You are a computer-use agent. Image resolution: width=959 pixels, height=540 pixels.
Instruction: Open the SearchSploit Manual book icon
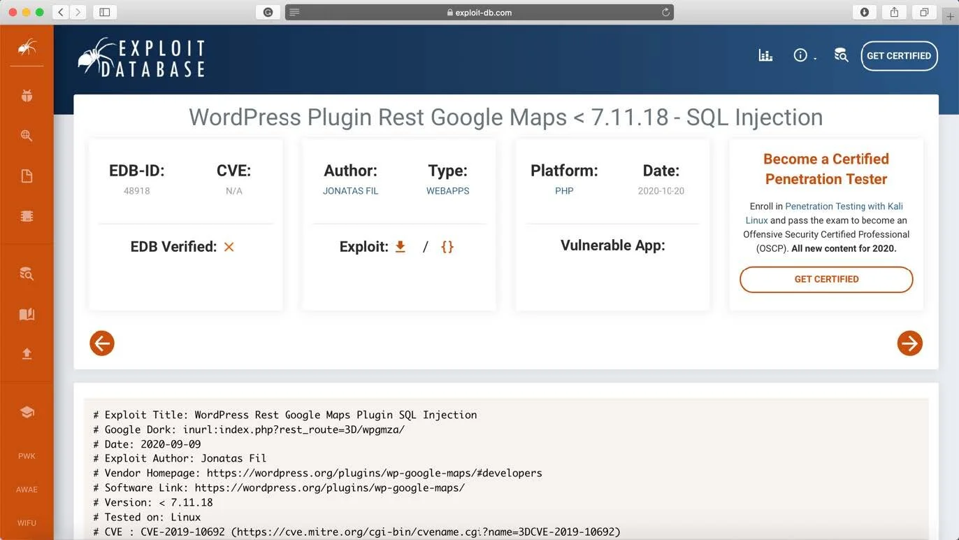(27, 314)
